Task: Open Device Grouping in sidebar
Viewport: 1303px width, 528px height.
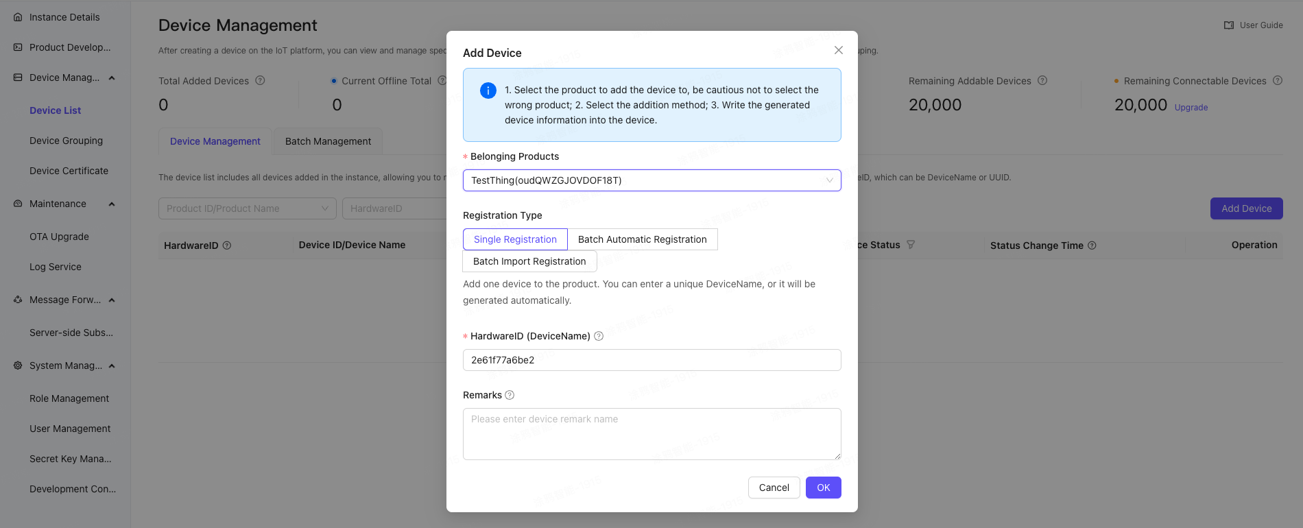Action: coord(66,141)
